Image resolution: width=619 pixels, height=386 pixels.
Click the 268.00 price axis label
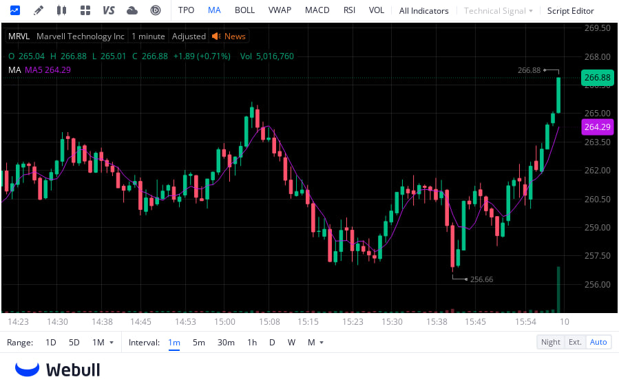pos(597,57)
